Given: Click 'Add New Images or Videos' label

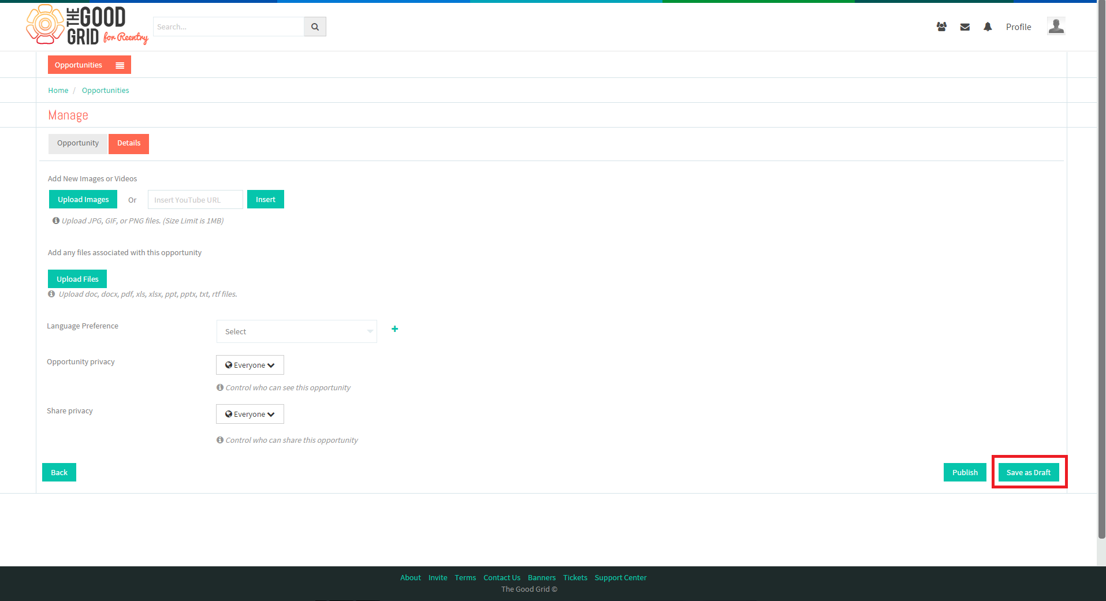Looking at the screenshot, I should coord(92,179).
